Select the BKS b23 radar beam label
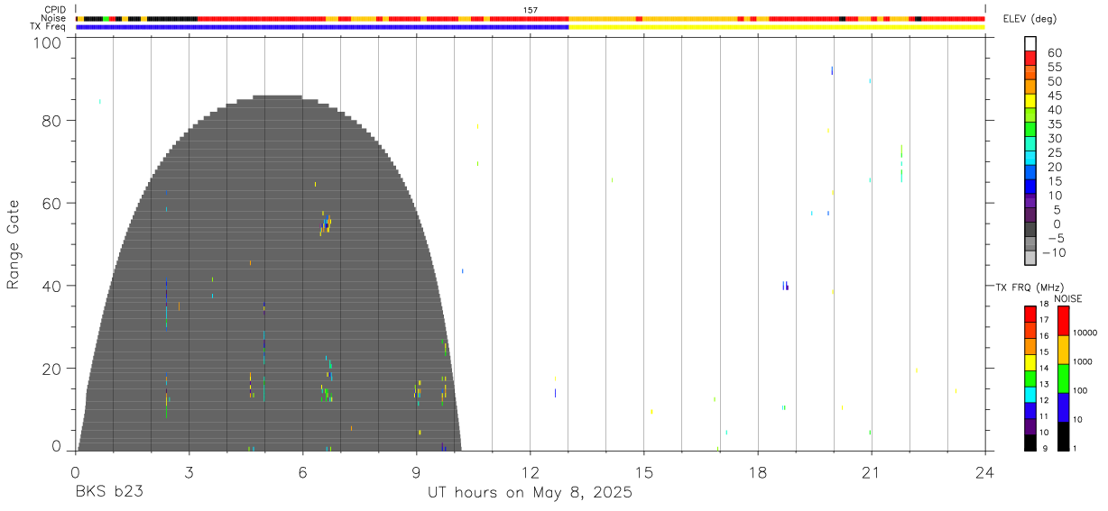The image size is (1108, 511). click(108, 493)
